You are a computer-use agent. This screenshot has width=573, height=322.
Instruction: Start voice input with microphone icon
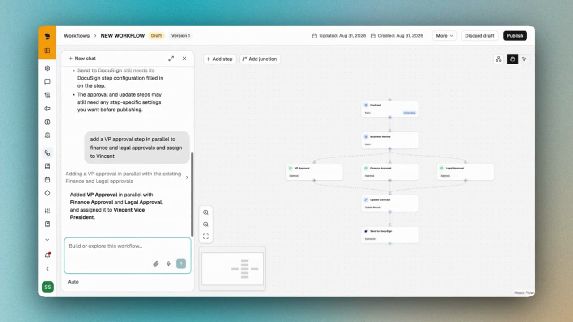[168, 264]
